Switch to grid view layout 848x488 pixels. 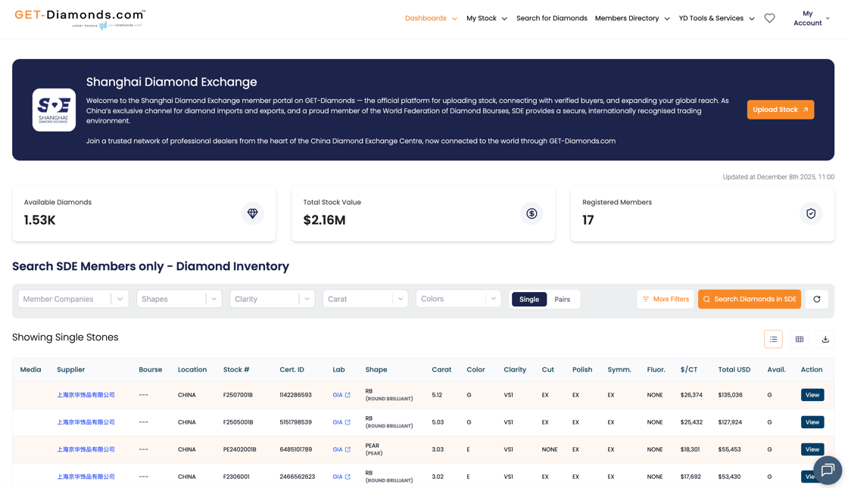[x=799, y=339]
